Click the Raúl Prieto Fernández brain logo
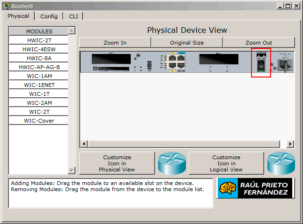The image size is (303, 224). pyautogui.click(x=228, y=188)
